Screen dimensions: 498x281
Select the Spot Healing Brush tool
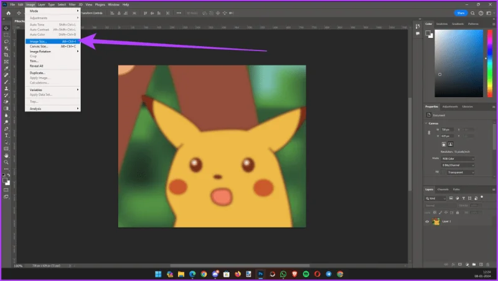(x=6, y=75)
